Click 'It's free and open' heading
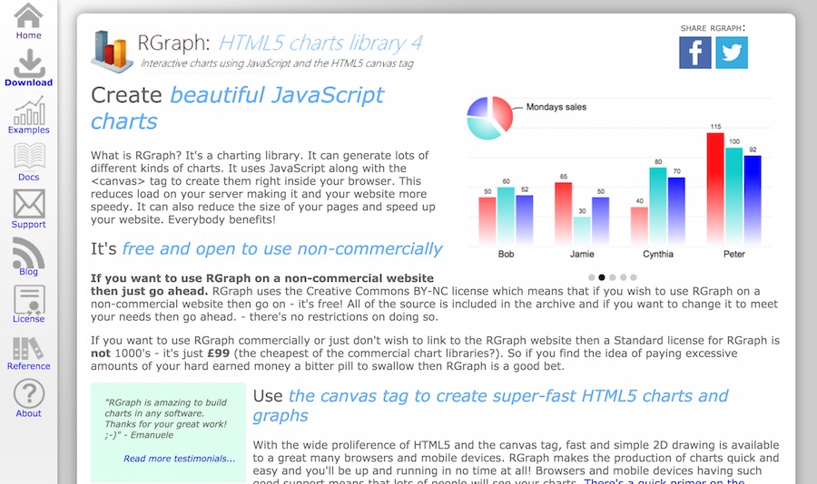 coord(266,248)
